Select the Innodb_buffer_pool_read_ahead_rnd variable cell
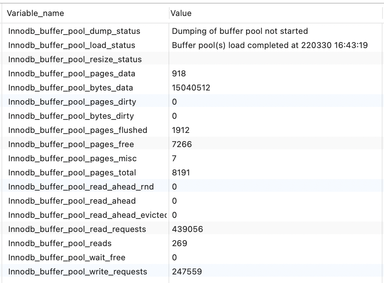384x283 pixels. [x=81, y=187]
